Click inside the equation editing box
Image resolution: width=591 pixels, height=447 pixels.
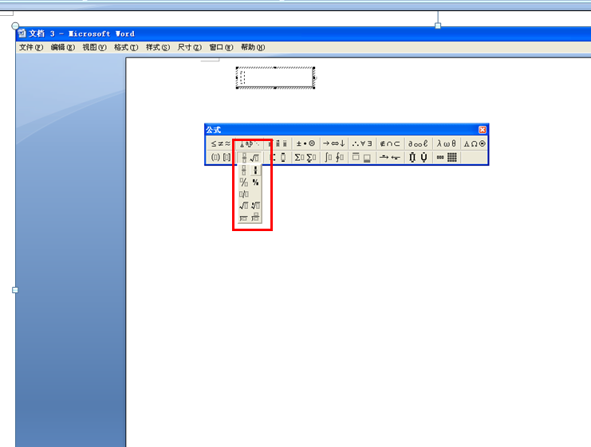(x=275, y=77)
